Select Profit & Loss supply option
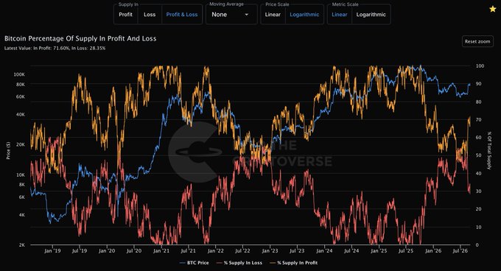501x271 pixels. [x=182, y=15]
